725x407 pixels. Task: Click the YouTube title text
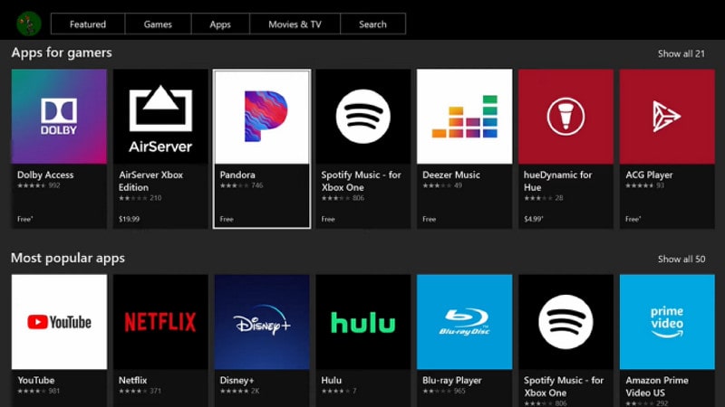(x=36, y=380)
